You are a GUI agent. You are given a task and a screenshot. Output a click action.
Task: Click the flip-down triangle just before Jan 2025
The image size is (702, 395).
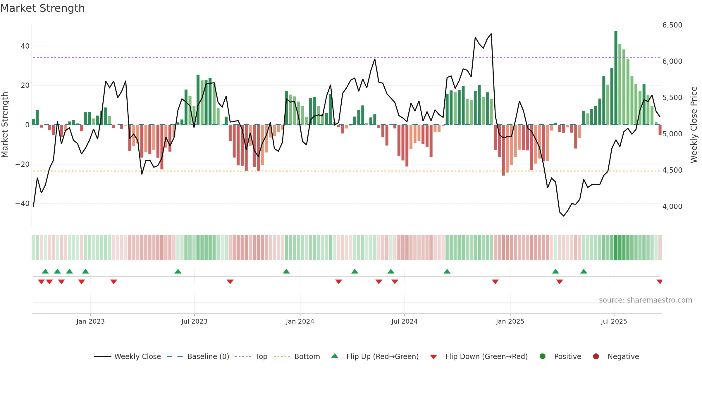[x=495, y=282]
